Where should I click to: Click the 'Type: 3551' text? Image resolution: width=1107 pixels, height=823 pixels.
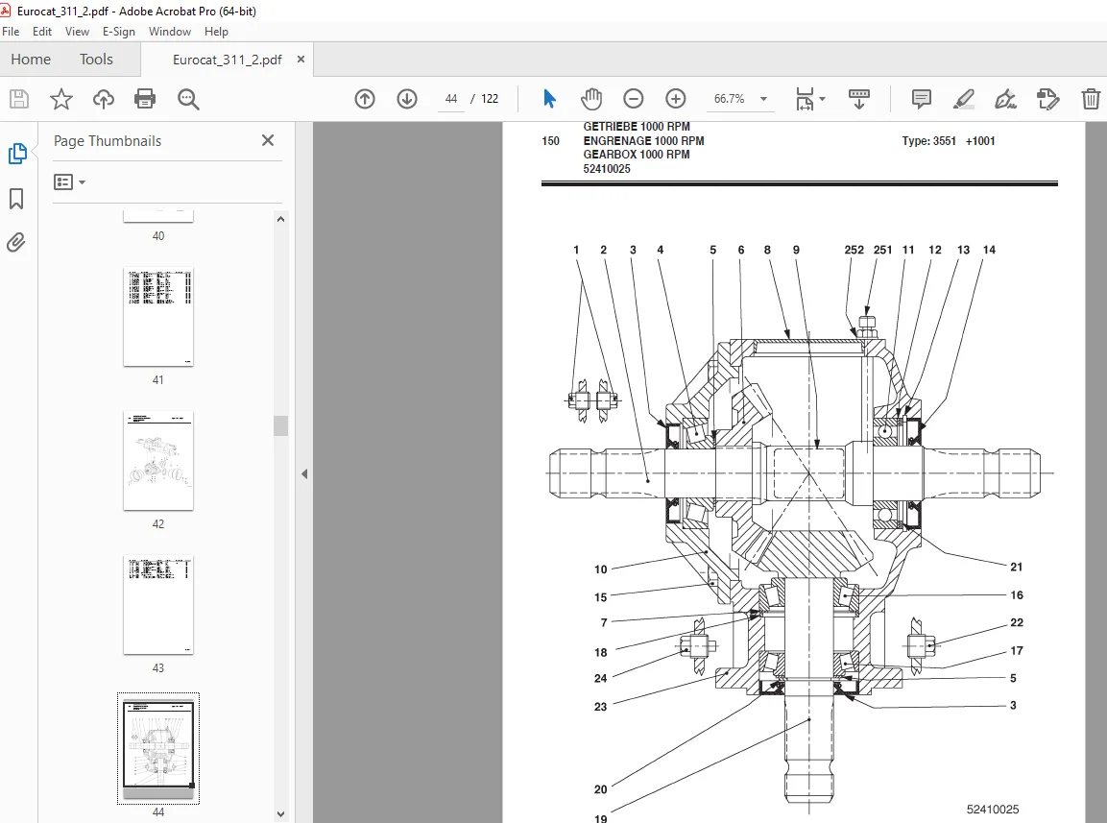[x=928, y=140]
